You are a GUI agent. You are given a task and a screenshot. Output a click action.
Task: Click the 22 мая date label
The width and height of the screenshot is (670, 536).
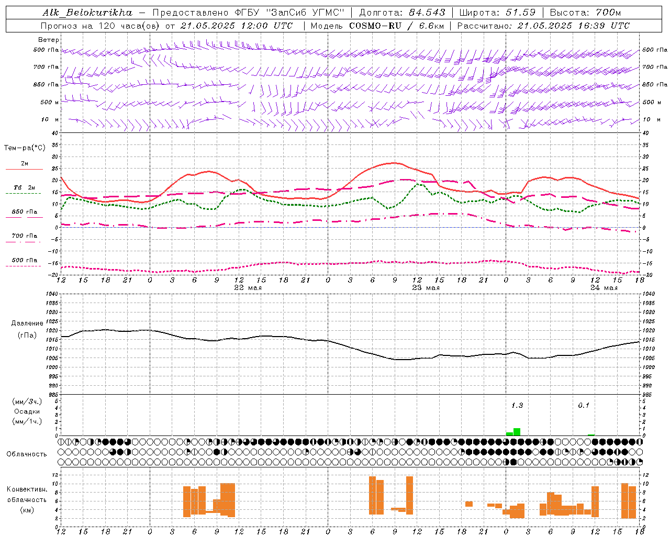248,288
